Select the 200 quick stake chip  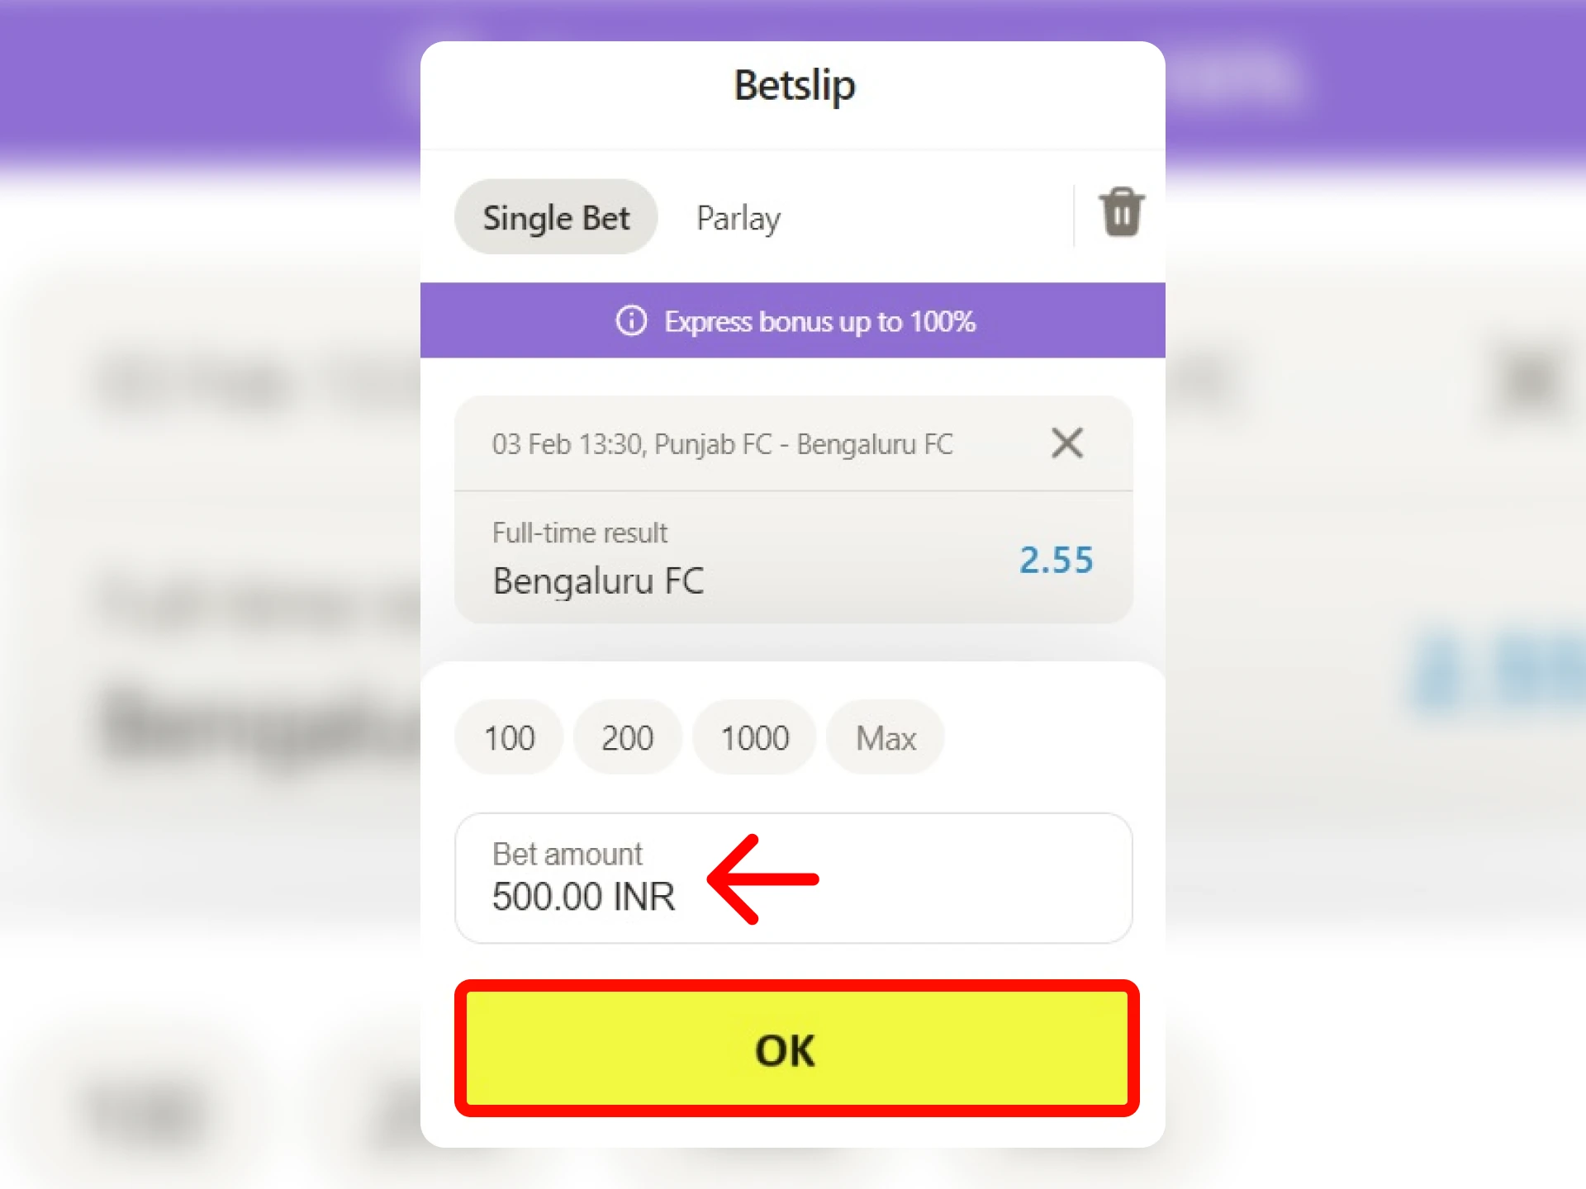click(x=627, y=737)
